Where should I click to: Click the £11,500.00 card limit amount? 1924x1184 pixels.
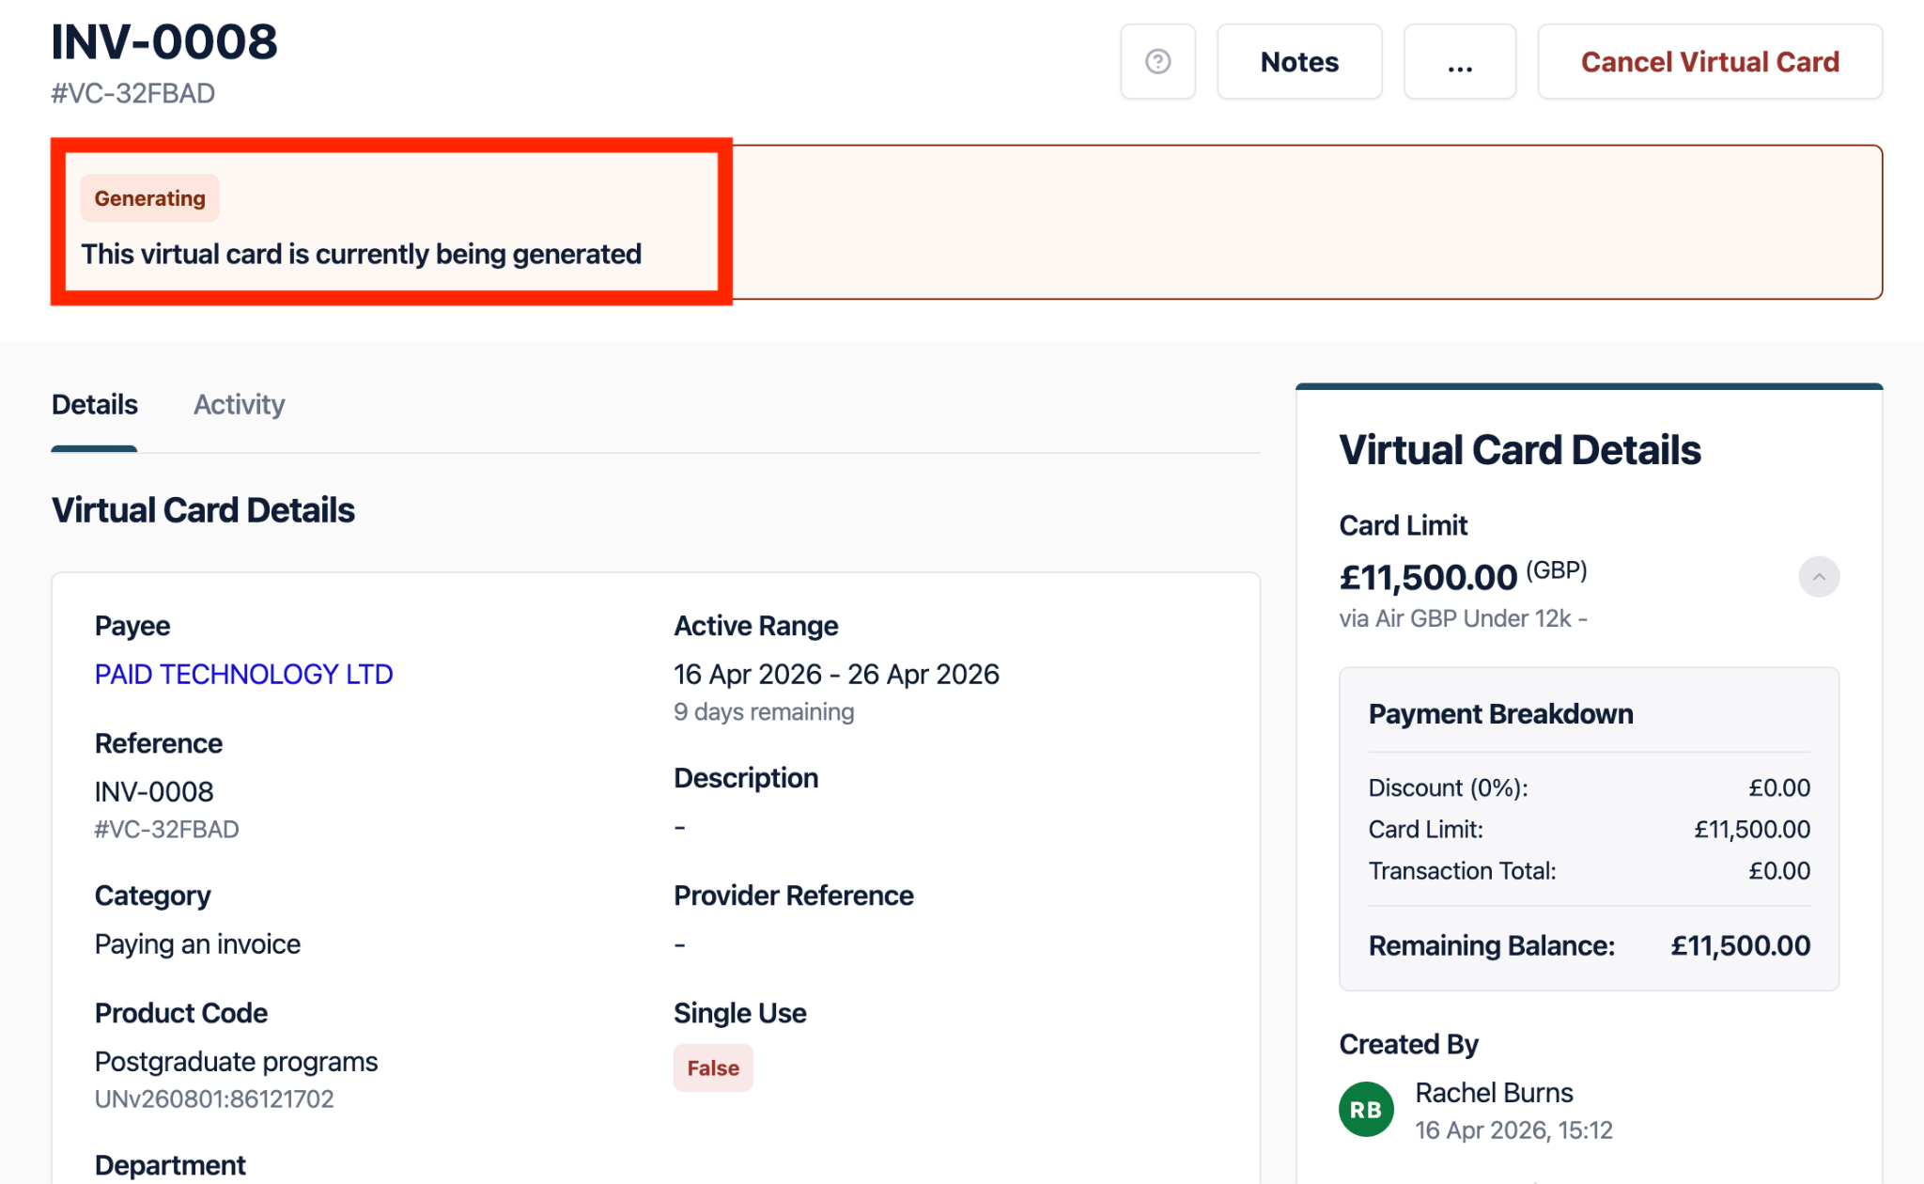pyautogui.click(x=1428, y=577)
